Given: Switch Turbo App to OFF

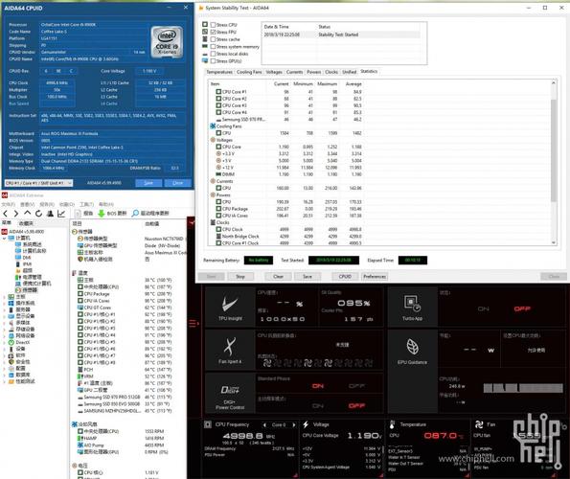Looking at the screenshot, I should point(522,308).
